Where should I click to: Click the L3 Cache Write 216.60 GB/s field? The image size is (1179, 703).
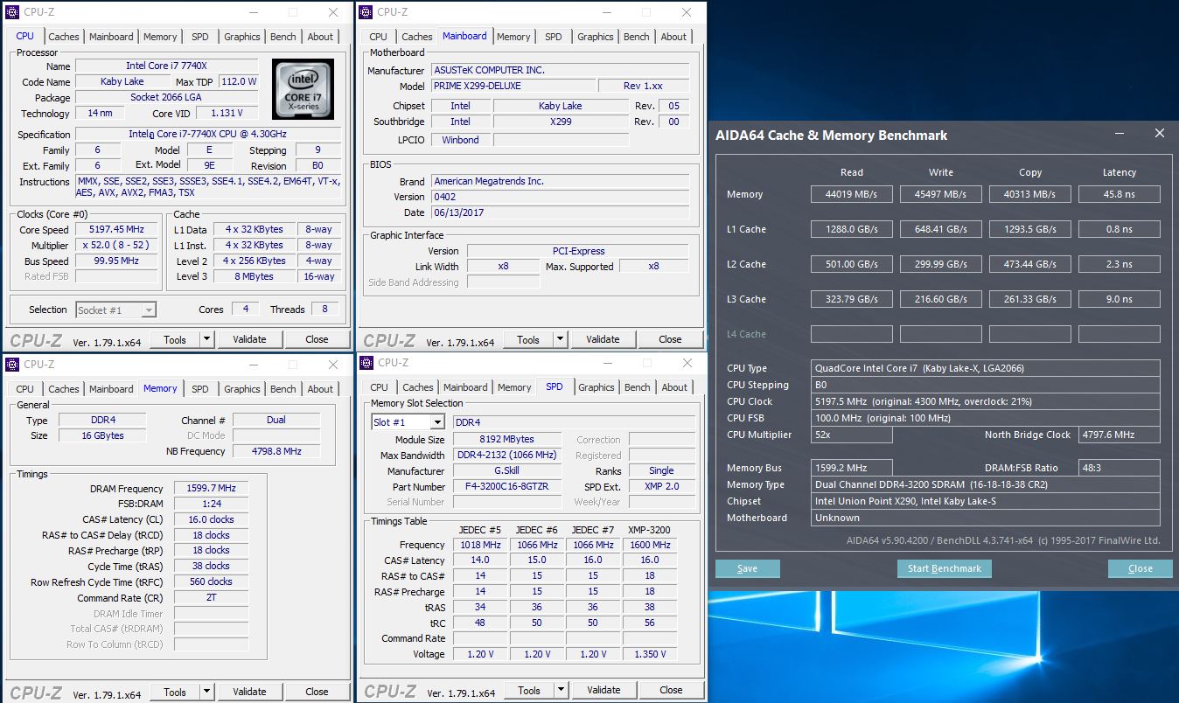pyautogui.click(x=941, y=299)
